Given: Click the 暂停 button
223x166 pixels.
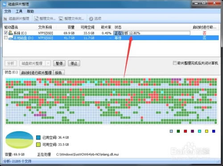Looking at the screenshot, I should pyautogui.click(x=59, y=63).
